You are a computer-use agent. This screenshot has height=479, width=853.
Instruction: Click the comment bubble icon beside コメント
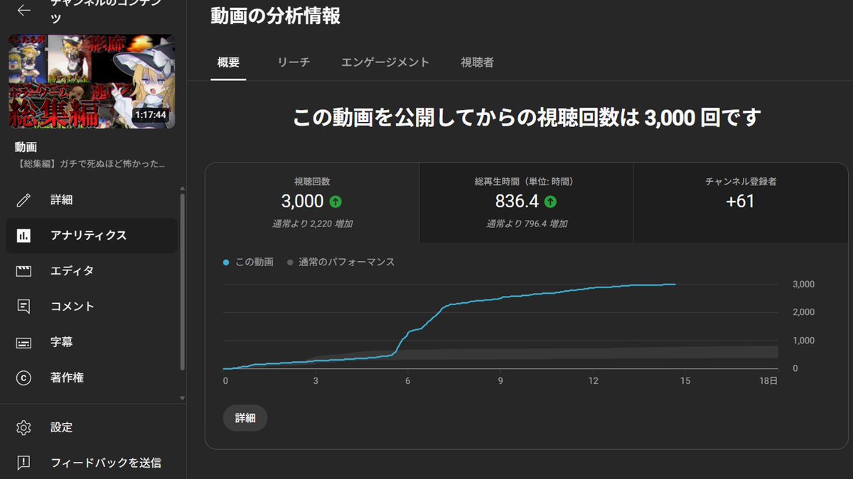(x=23, y=307)
